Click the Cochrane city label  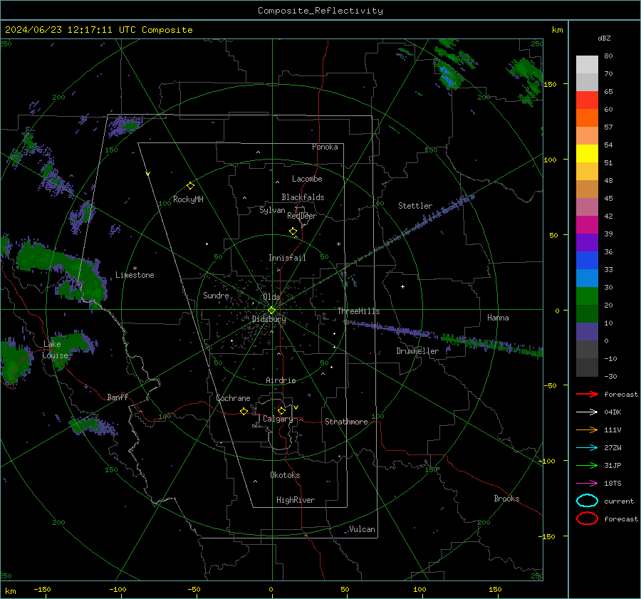coord(233,398)
